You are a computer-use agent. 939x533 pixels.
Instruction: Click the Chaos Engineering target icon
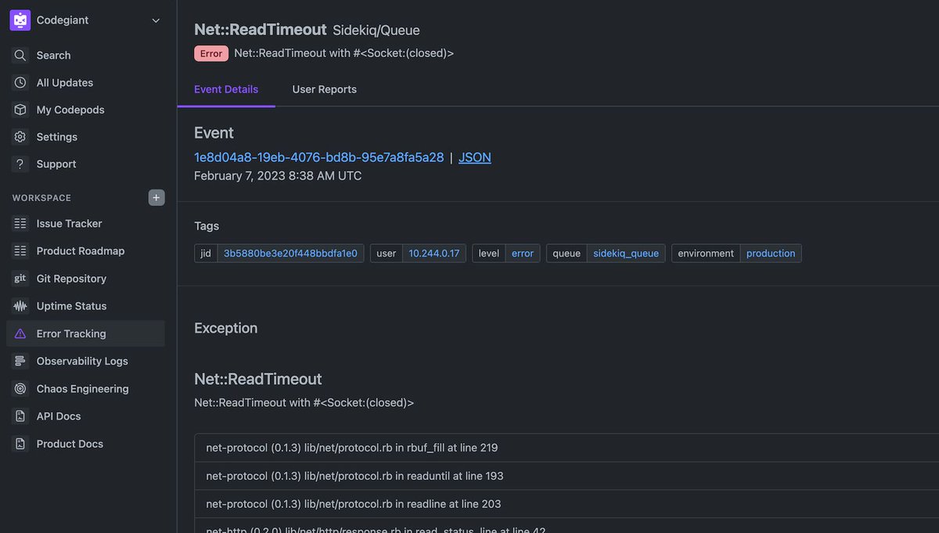[20, 388]
